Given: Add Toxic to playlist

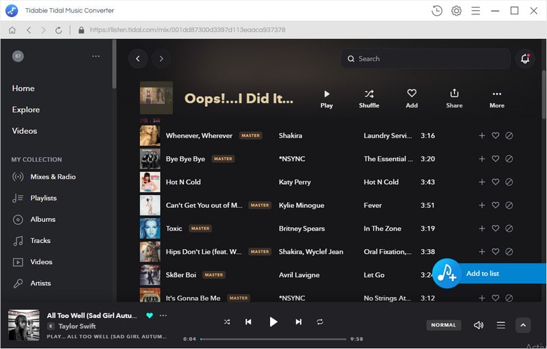Looking at the screenshot, I should coord(482,229).
